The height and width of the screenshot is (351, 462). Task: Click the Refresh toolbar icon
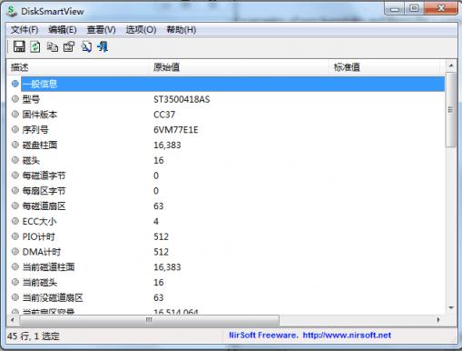pos(35,47)
